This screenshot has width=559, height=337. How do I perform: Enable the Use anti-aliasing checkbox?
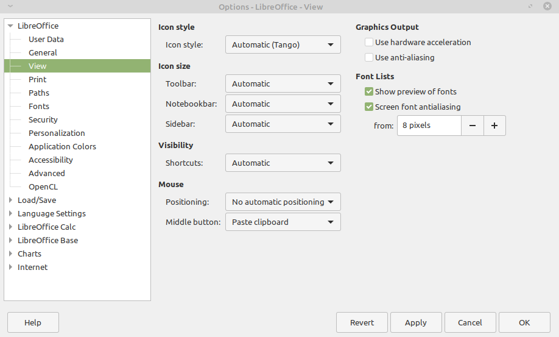[369, 57]
